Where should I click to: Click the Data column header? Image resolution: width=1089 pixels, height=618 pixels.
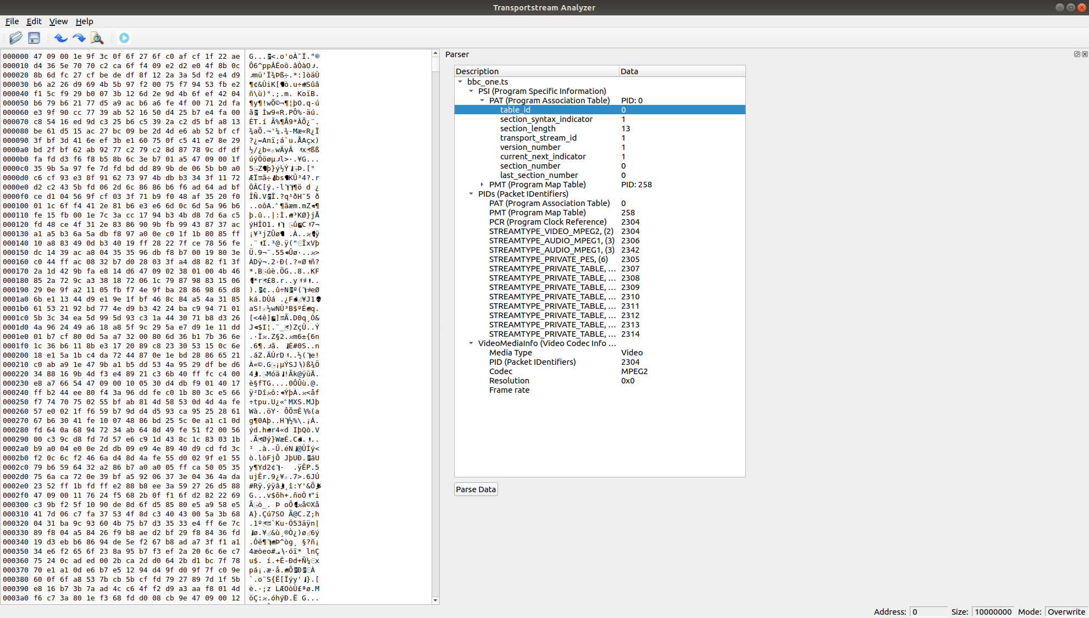coord(682,71)
